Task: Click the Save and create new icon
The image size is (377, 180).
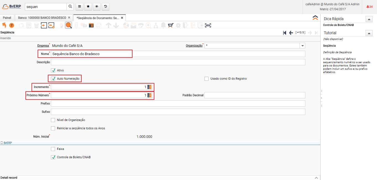Action: coord(51,25)
